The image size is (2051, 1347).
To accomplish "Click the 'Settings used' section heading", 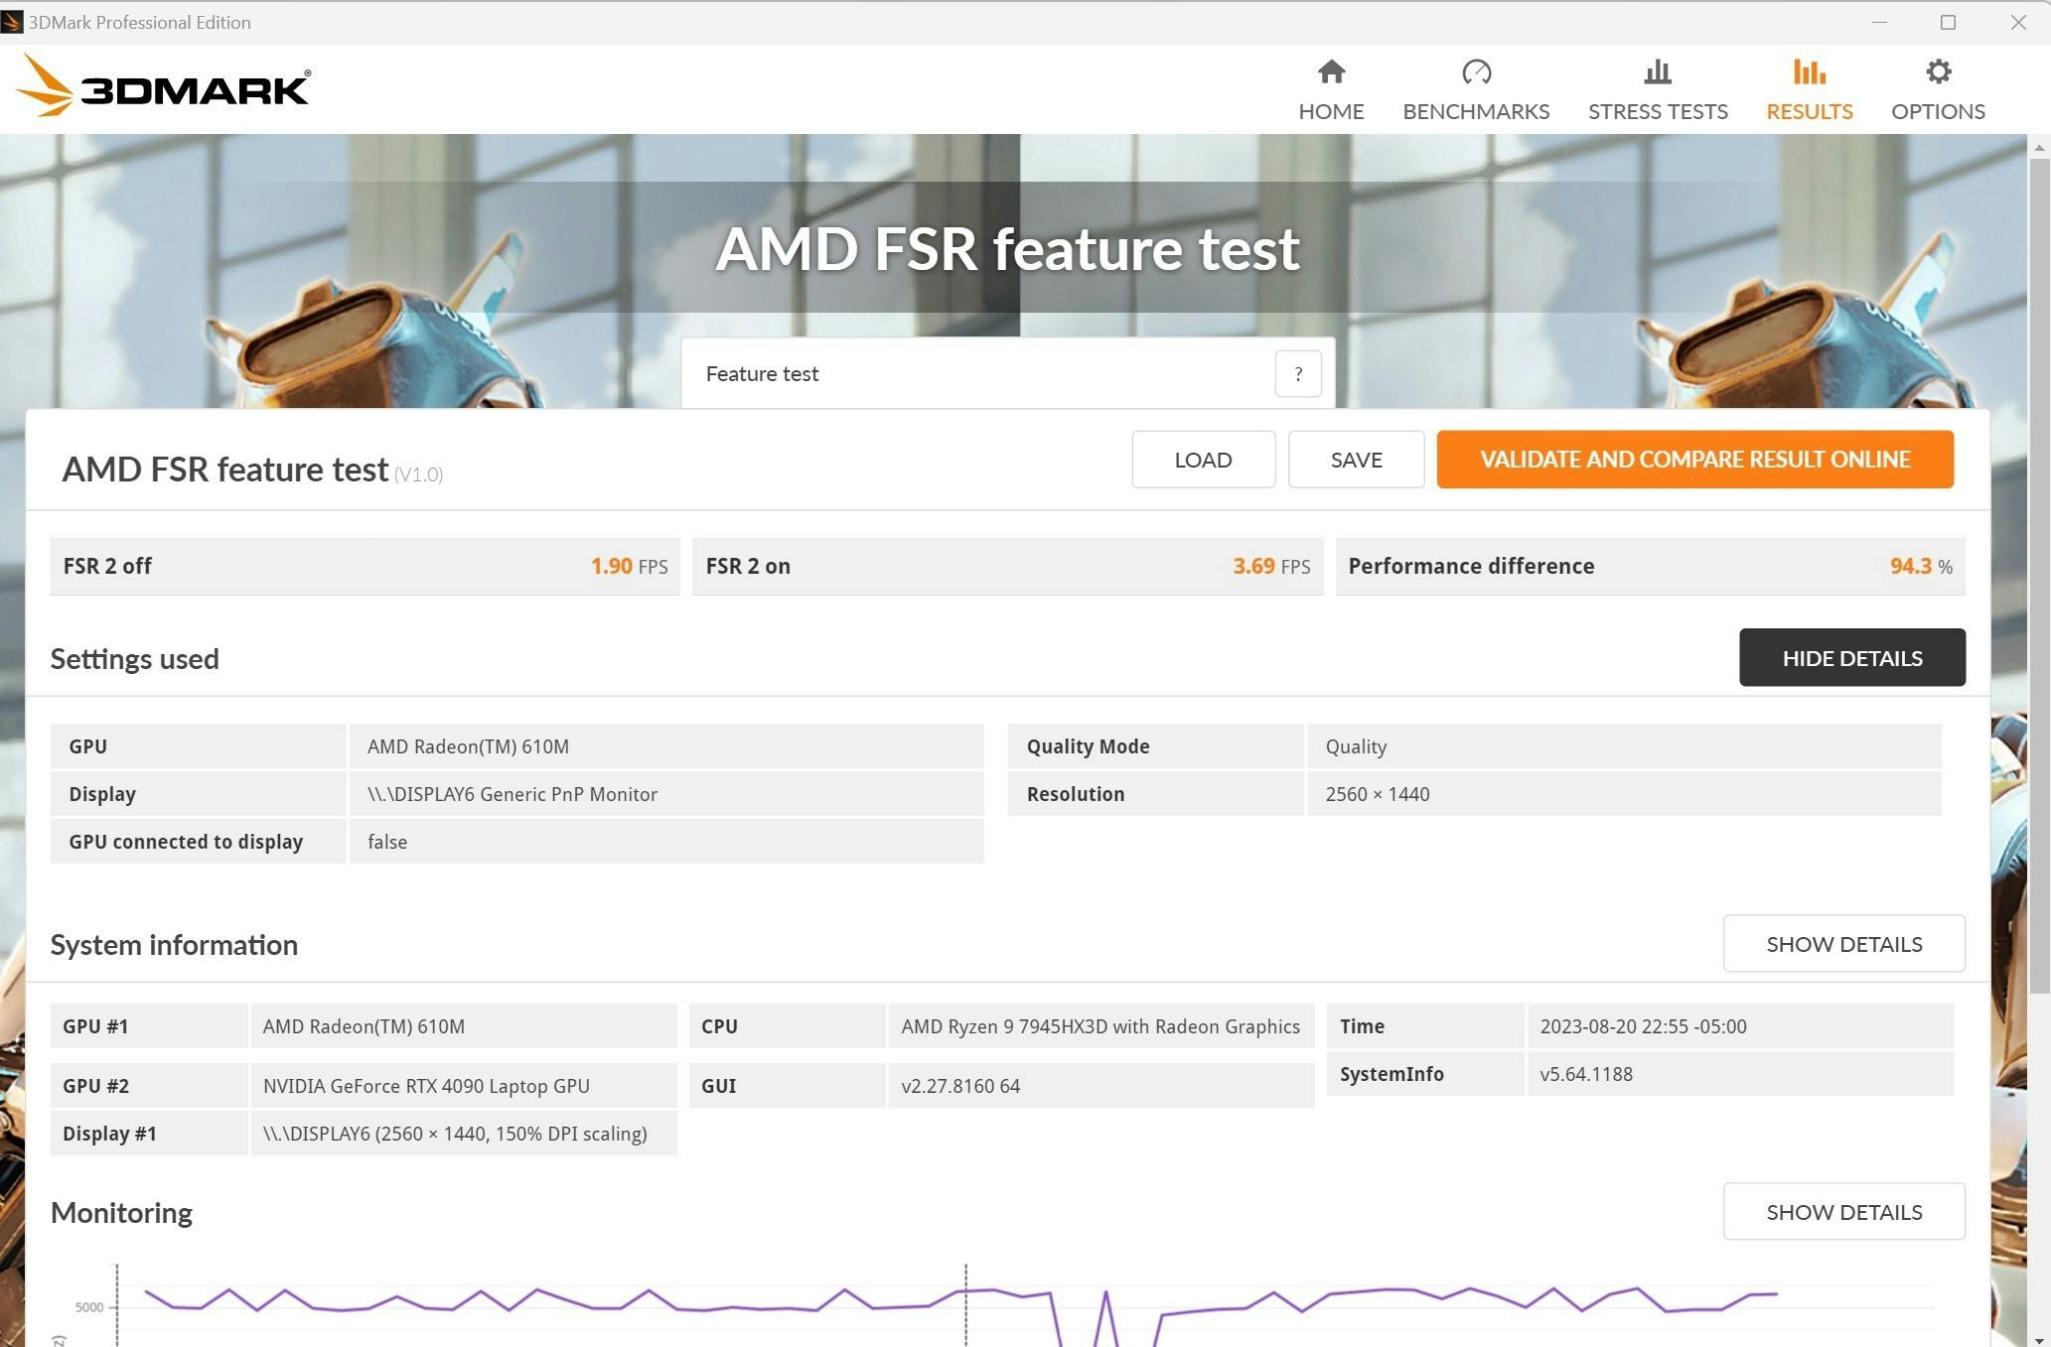I will tap(134, 659).
